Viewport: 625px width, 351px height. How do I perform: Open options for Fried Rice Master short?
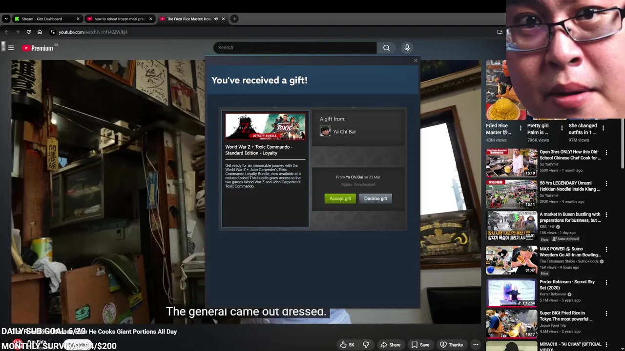click(521, 128)
